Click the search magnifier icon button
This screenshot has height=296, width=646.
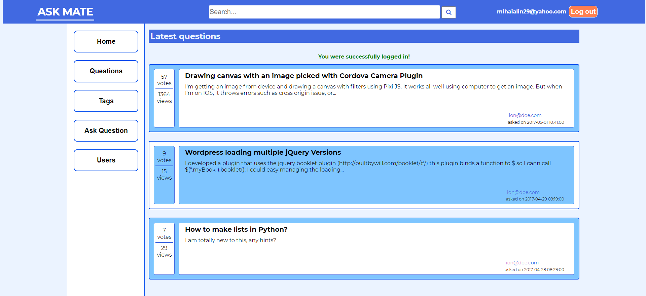pos(448,12)
